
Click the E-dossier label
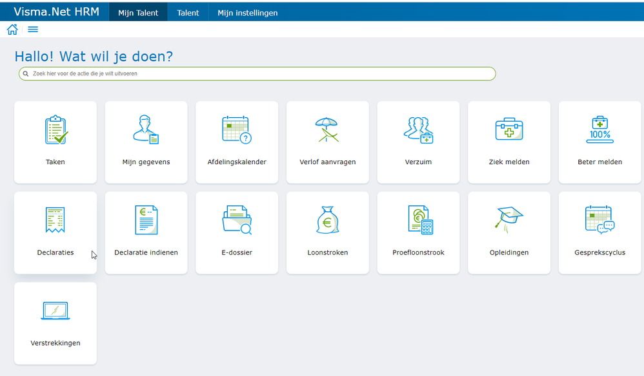(x=237, y=252)
